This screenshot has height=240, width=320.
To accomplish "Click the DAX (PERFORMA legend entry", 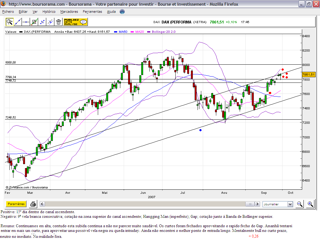I will (x=37, y=32).
